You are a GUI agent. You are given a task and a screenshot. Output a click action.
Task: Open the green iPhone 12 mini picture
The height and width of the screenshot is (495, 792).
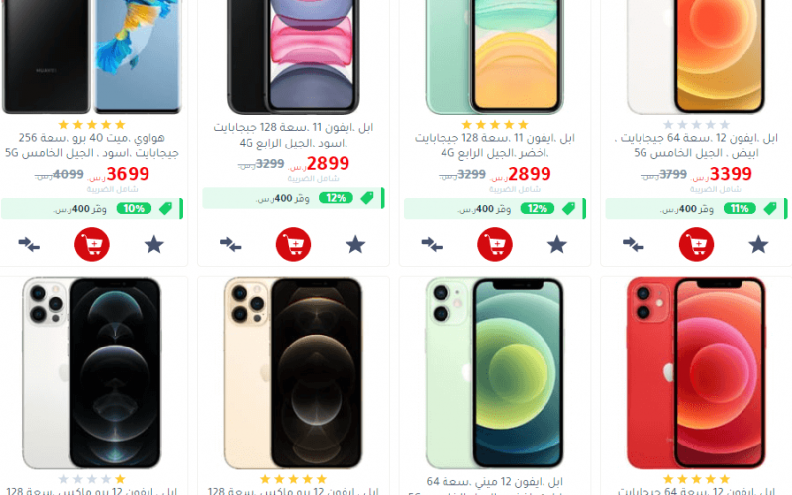pyautogui.click(x=494, y=373)
